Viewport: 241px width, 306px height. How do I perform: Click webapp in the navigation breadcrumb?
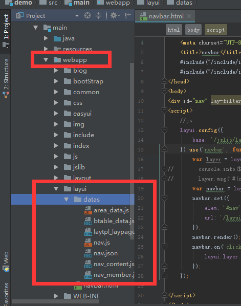118,3
